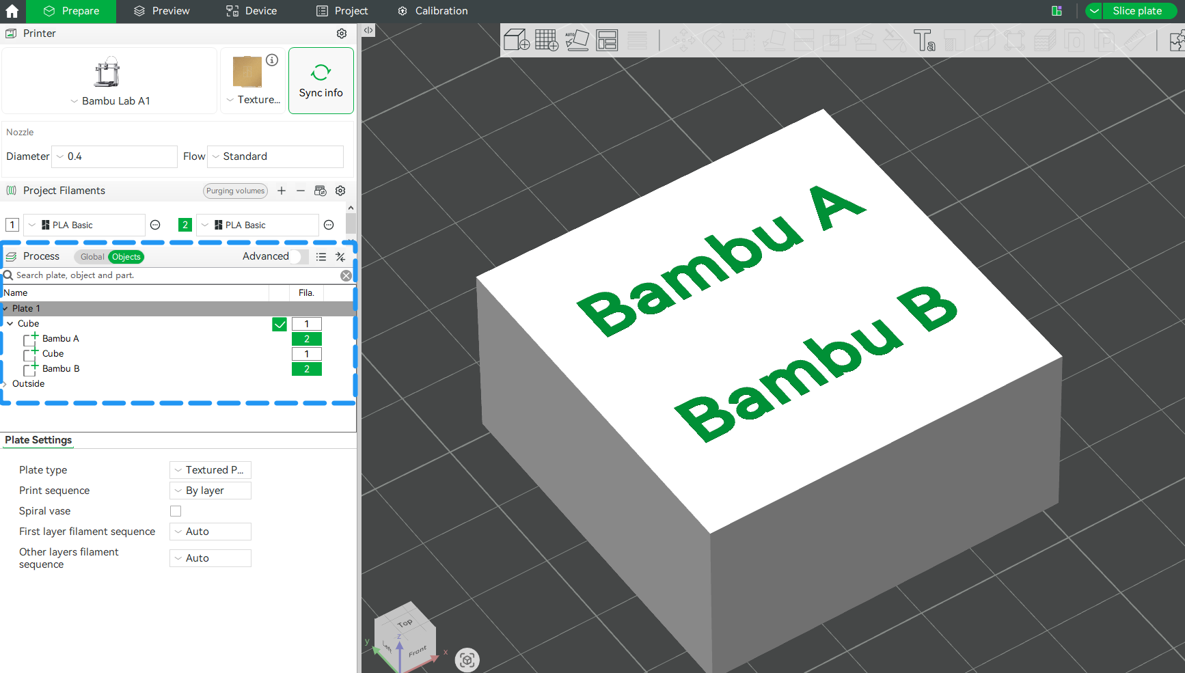The width and height of the screenshot is (1185, 673).
Task: Expand the Outside tree node
Action: tap(5, 384)
